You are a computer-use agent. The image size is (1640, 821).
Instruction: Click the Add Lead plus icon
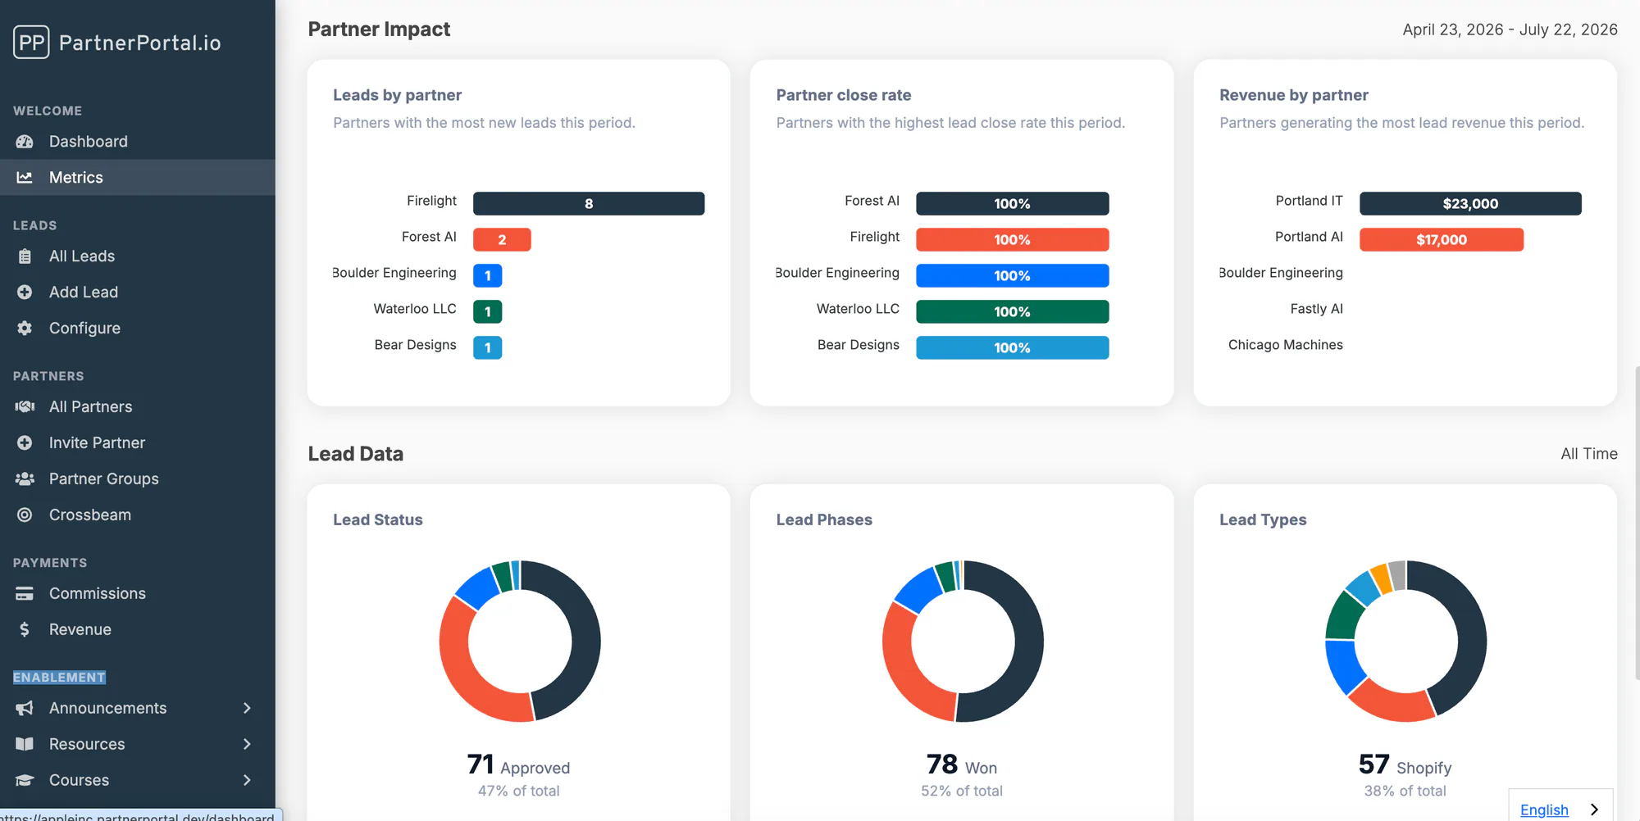[x=25, y=293]
